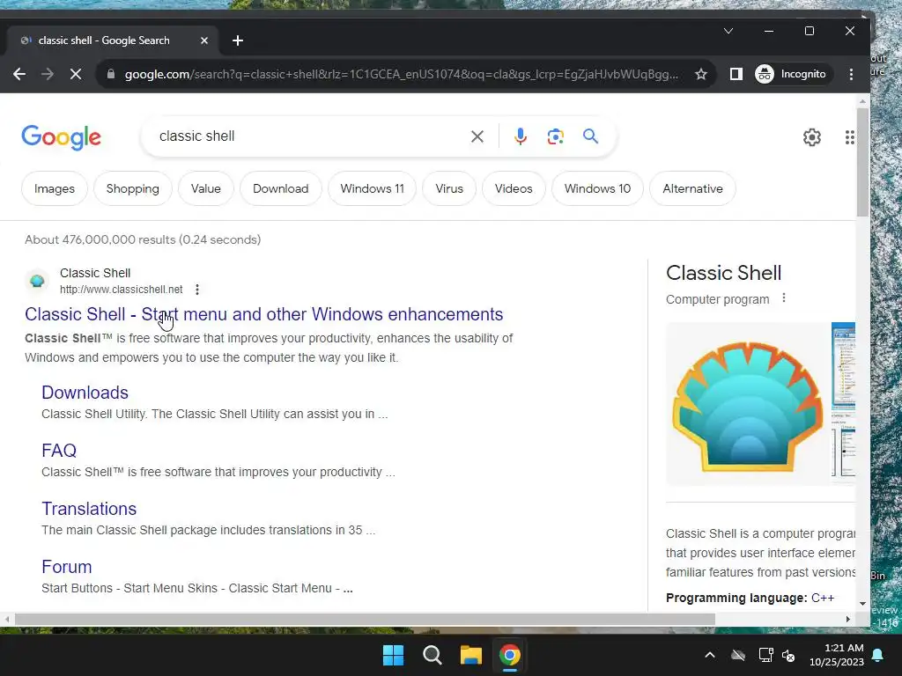This screenshot has width=902, height=676.
Task: Open the clock showing 1:21 AM
Action: point(837,655)
